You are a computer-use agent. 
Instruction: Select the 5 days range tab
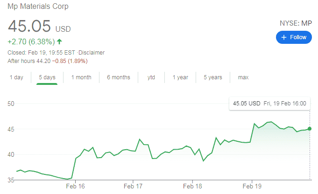point(47,77)
